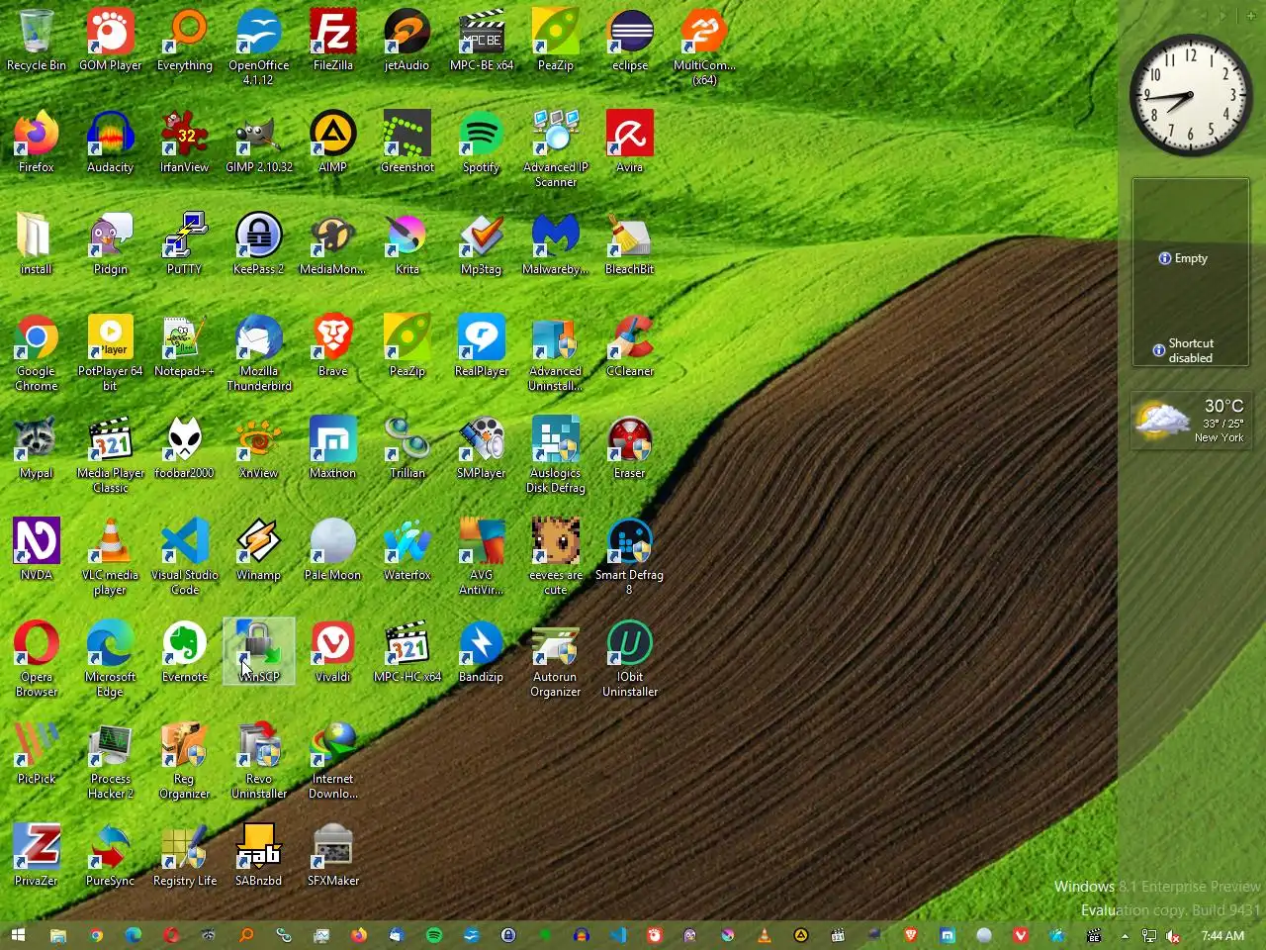1266x950 pixels.
Task: Open the SFXMaker desktop shortcut
Action: [x=333, y=856]
